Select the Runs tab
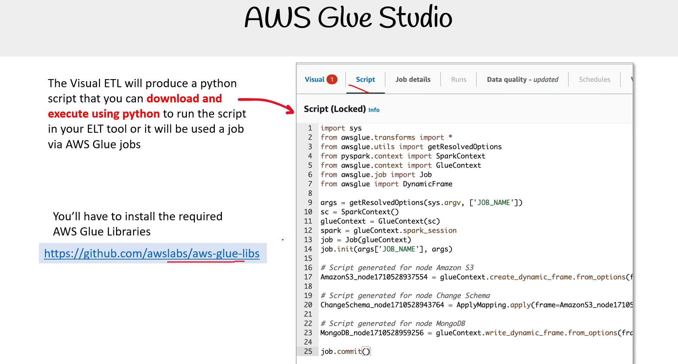678x364 pixels. tap(459, 79)
